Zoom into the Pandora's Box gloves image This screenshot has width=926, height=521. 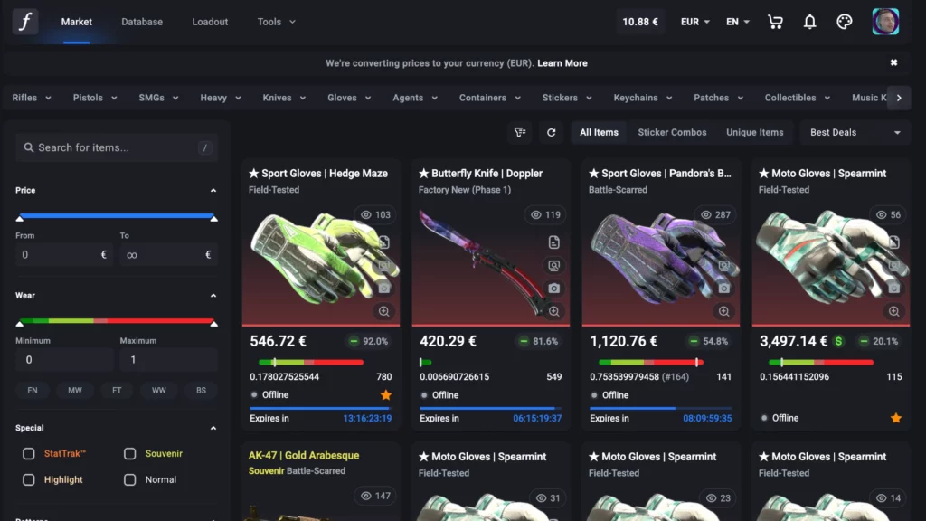tap(724, 311)
